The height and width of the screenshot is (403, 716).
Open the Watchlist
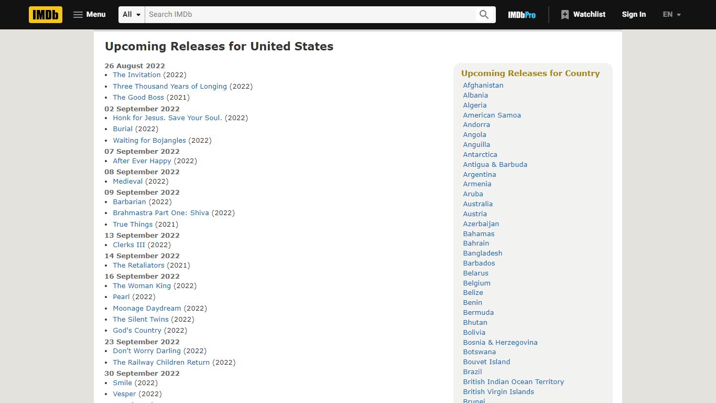click(x=583, y=15)
